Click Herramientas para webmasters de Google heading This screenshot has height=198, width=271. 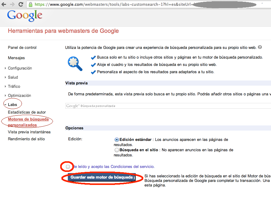[x=63, y=31]
